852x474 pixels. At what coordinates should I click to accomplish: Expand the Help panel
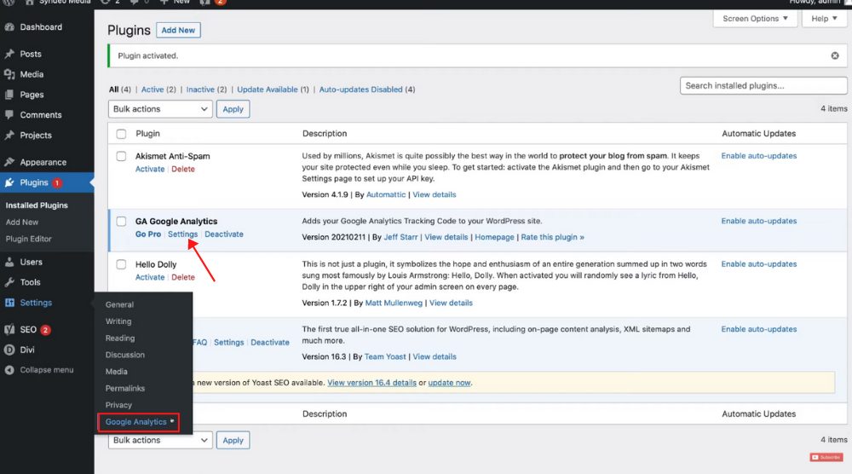(x=824, y=19)
